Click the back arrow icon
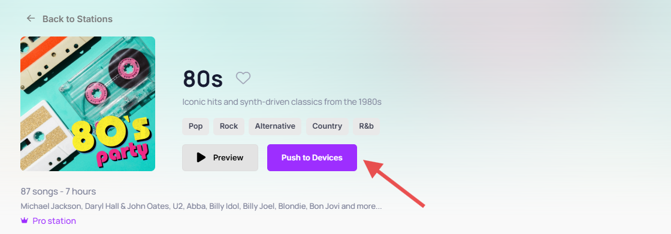 [x=31, y=19]
